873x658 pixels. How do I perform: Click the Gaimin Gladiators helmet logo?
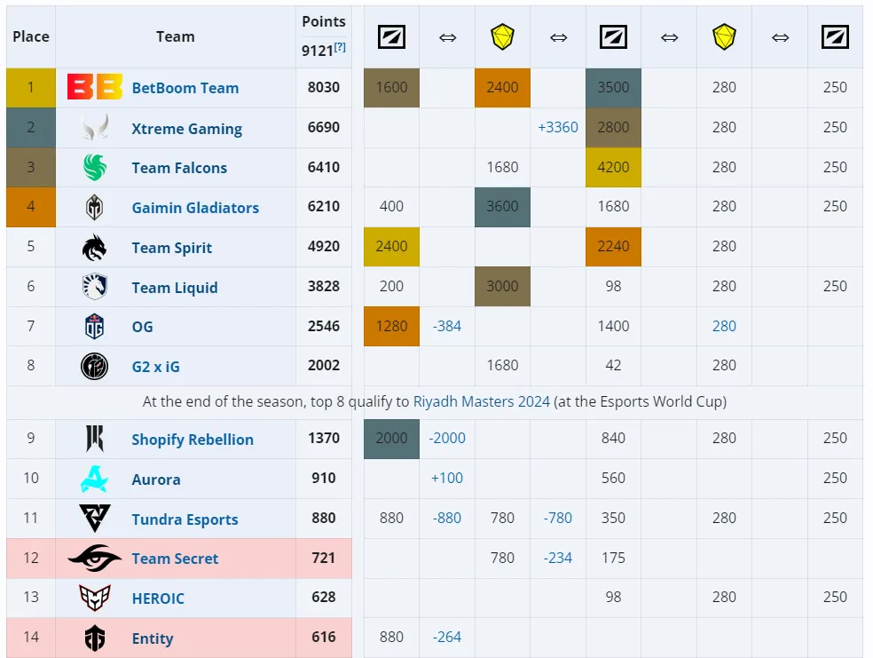(95, 207)
